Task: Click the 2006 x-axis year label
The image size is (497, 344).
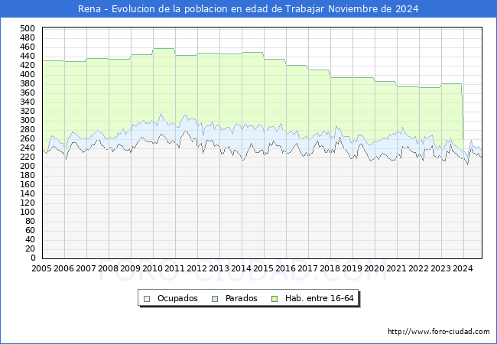Action: pos(63,268)
